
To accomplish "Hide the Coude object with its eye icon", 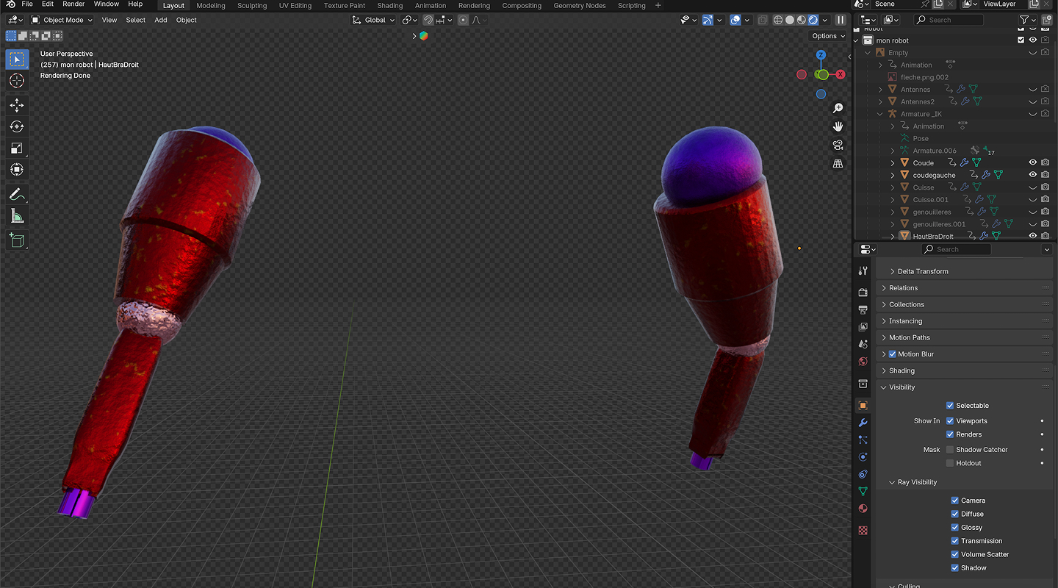I will pyautogui.click(x=1032, y=162).
